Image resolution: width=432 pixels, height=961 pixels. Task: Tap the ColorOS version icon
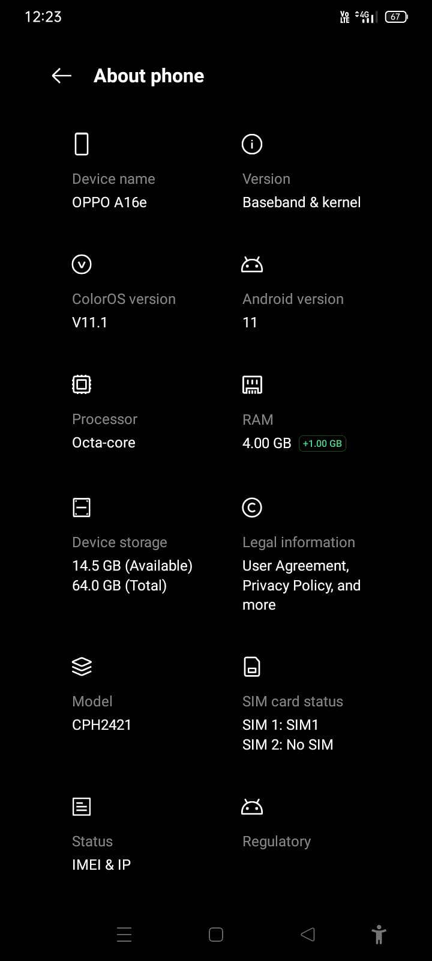pos(82,264)
